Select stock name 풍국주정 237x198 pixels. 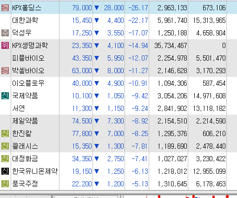25,184
